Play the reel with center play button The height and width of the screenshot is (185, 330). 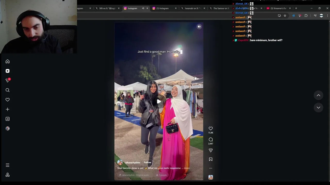(x=159, y=101)
